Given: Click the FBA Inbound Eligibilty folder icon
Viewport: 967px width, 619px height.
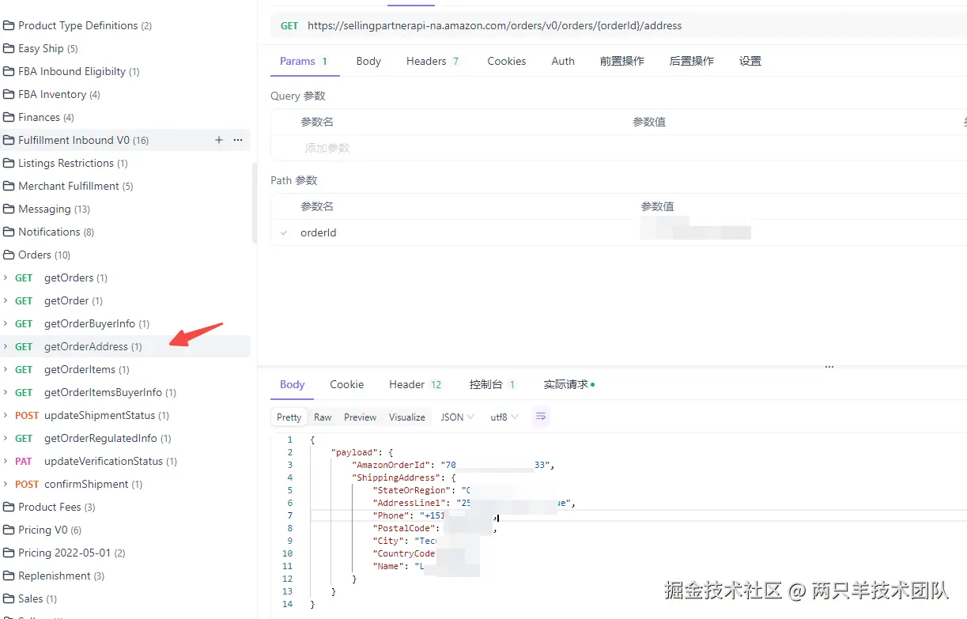Looking at the screenshot, I should [x=9, y=71].
